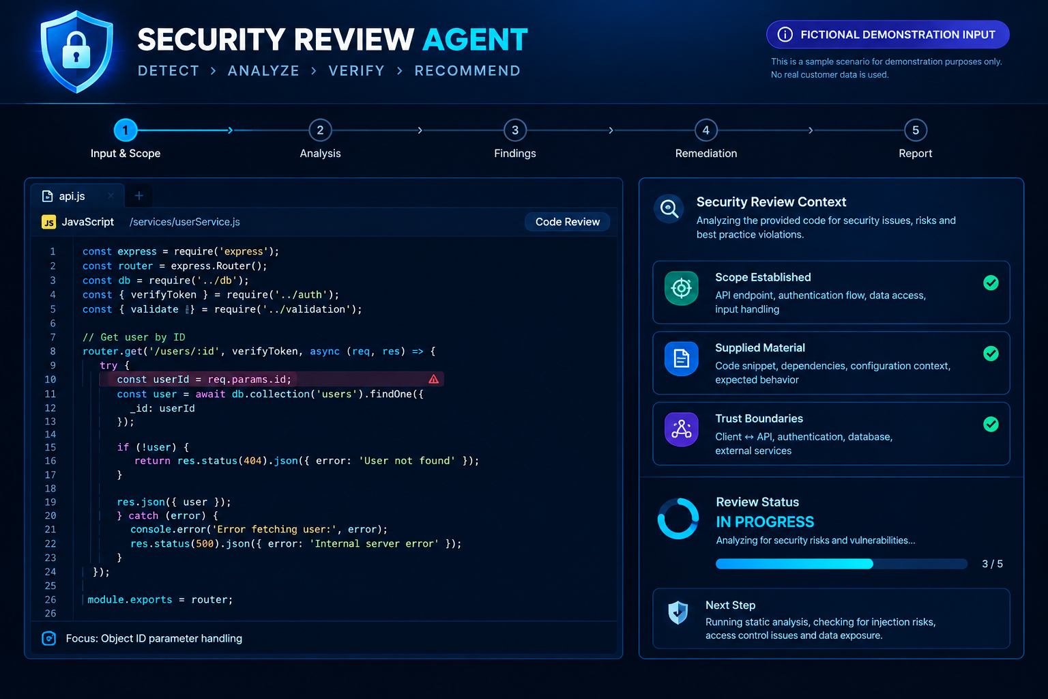1048x699 pixels.
Task: Click the 'User not found' return line
Action: click(306, 461)
